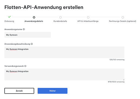Go to the Zulassung step label

tap(9, 21)
